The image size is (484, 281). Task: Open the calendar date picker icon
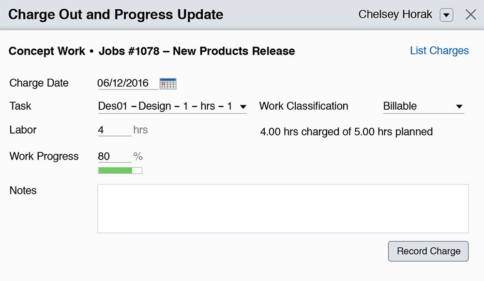(x=168, y=84)
